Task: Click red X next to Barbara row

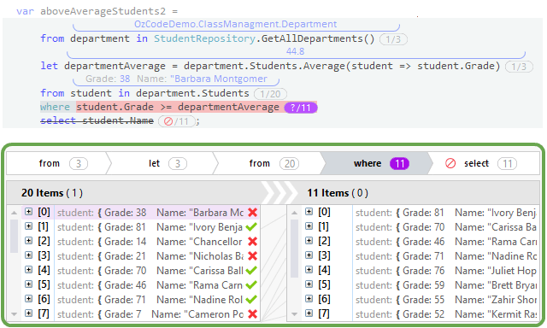Action: pyautogui.click(x=253, y=213)
